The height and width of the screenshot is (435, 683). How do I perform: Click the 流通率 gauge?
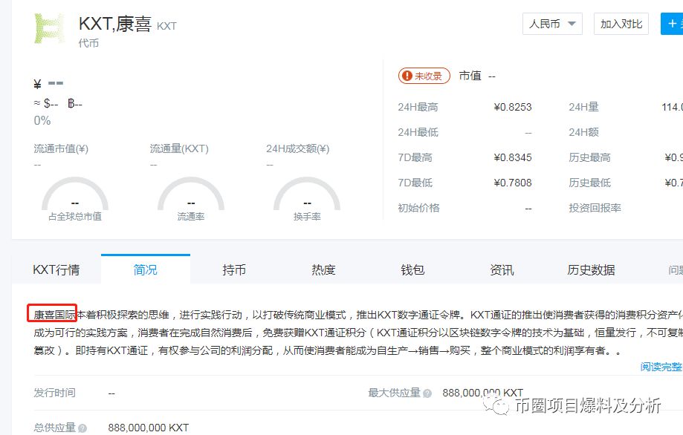tap(191, 199)
